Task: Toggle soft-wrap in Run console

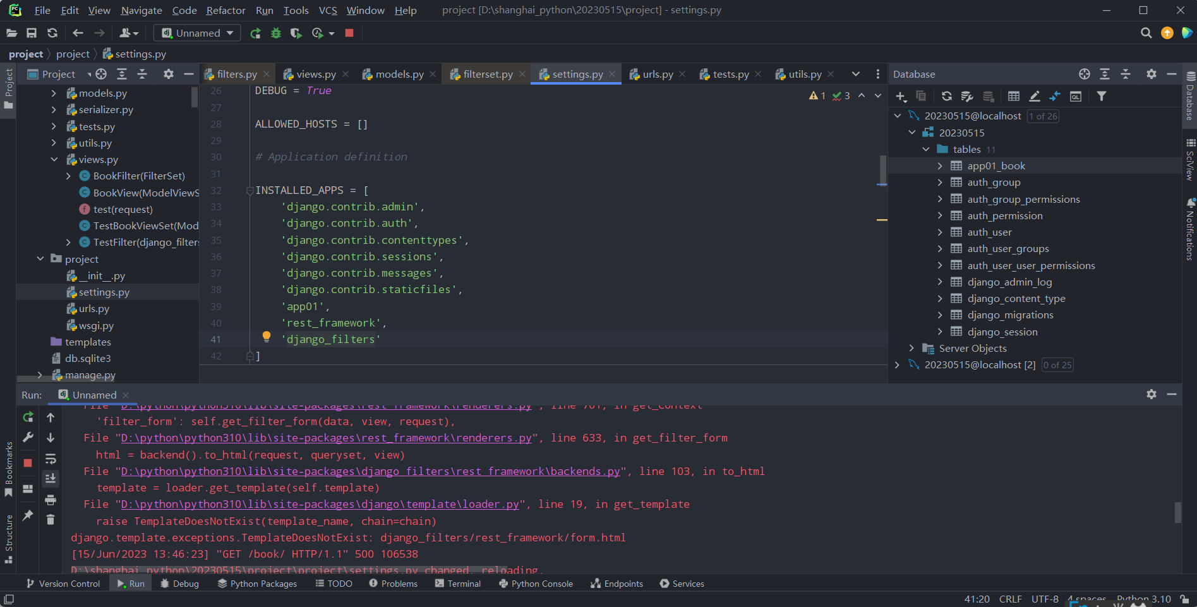Action: [51, 459]
